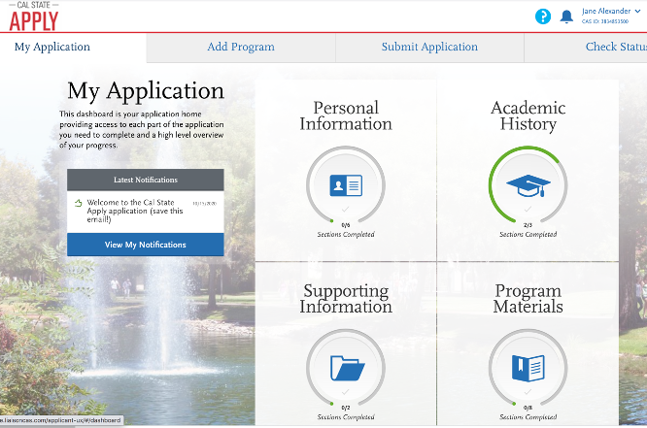Click the 2/3 Sections Completed text
This screenshot has width=647, height=428.
click(528, 230)
